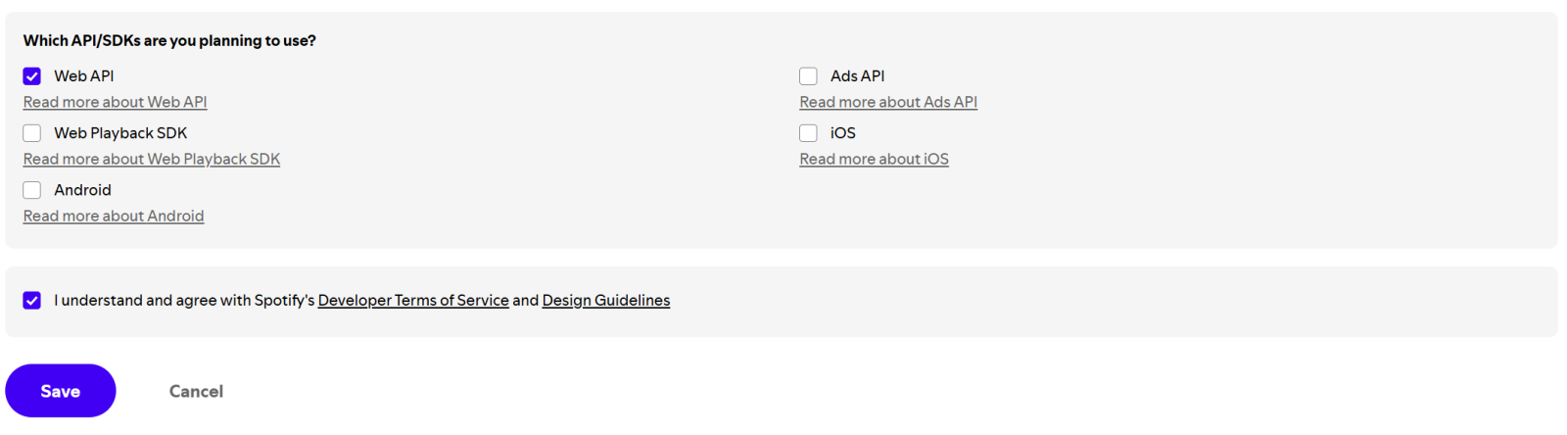Image resolution: width=1567 pixels, height=435 pixels.
Task: Click the 'Web Playback SDK' label text
Action: [120, 133]
